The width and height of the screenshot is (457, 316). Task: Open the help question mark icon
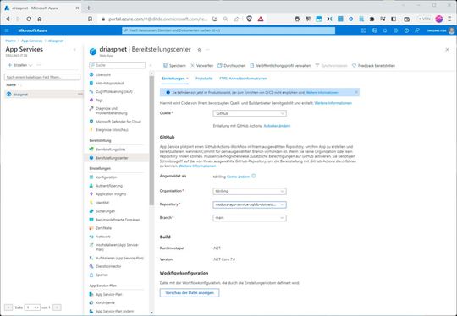[406, 30]
